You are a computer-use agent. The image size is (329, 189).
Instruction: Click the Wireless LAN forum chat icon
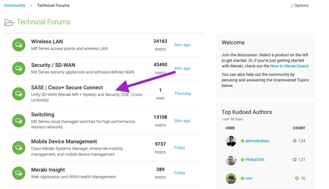click(x=18, y=45)
